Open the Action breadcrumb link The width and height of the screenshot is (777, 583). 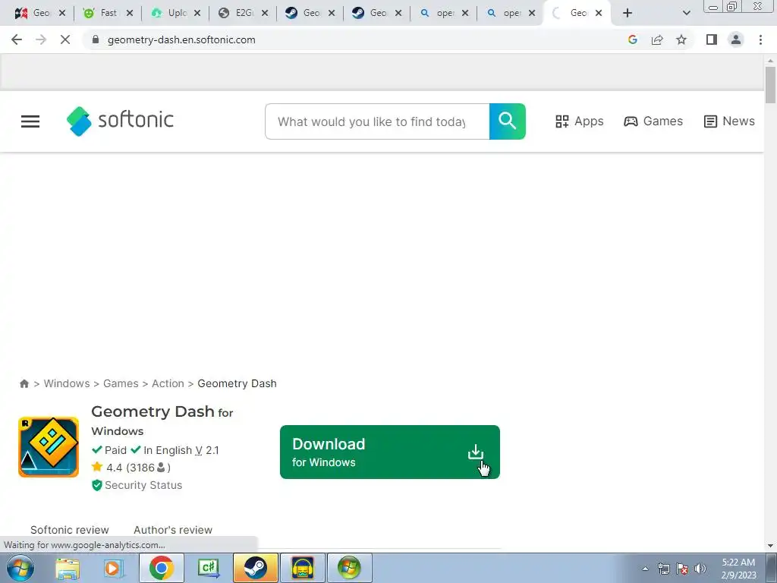(x=168, y=383)
